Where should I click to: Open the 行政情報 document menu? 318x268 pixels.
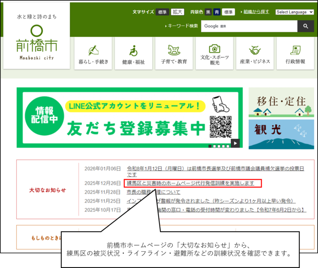[x=295, y=54]
